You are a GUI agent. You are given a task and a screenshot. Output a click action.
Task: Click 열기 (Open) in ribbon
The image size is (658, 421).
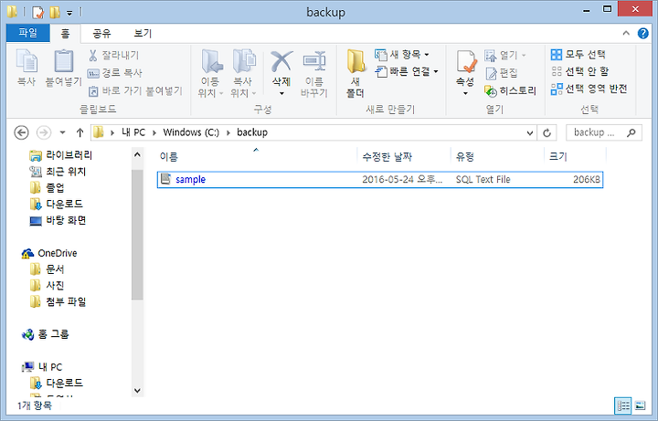click(504, 55)
